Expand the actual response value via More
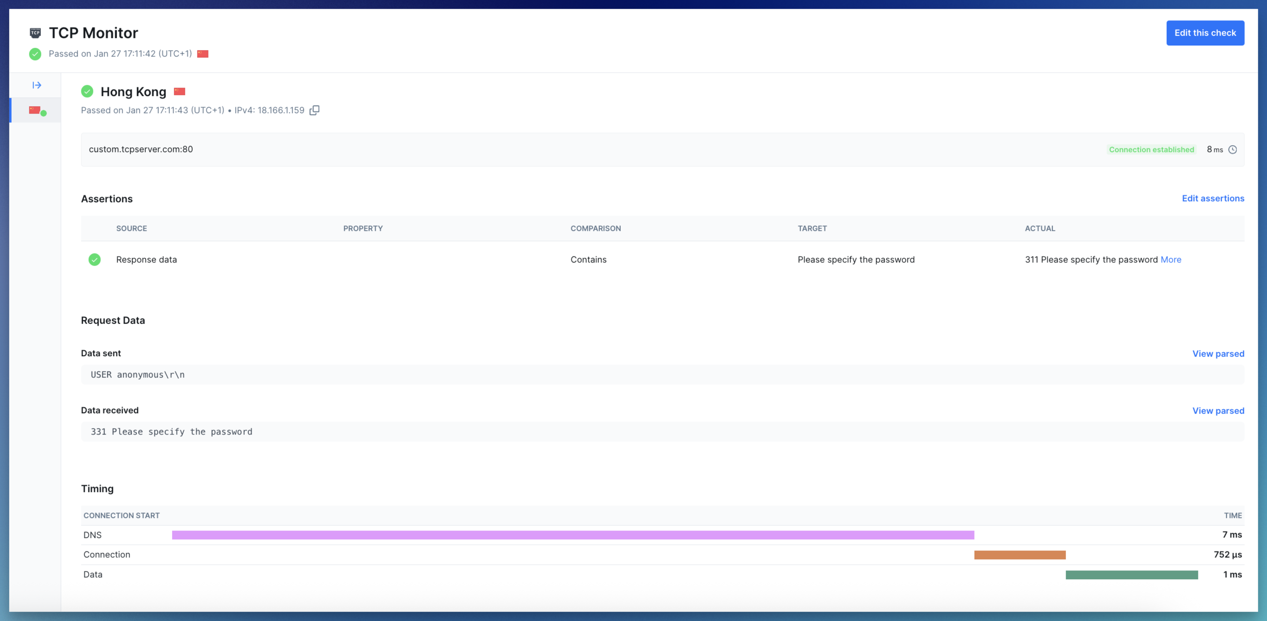The image size is (1267, 621). 1171,259
